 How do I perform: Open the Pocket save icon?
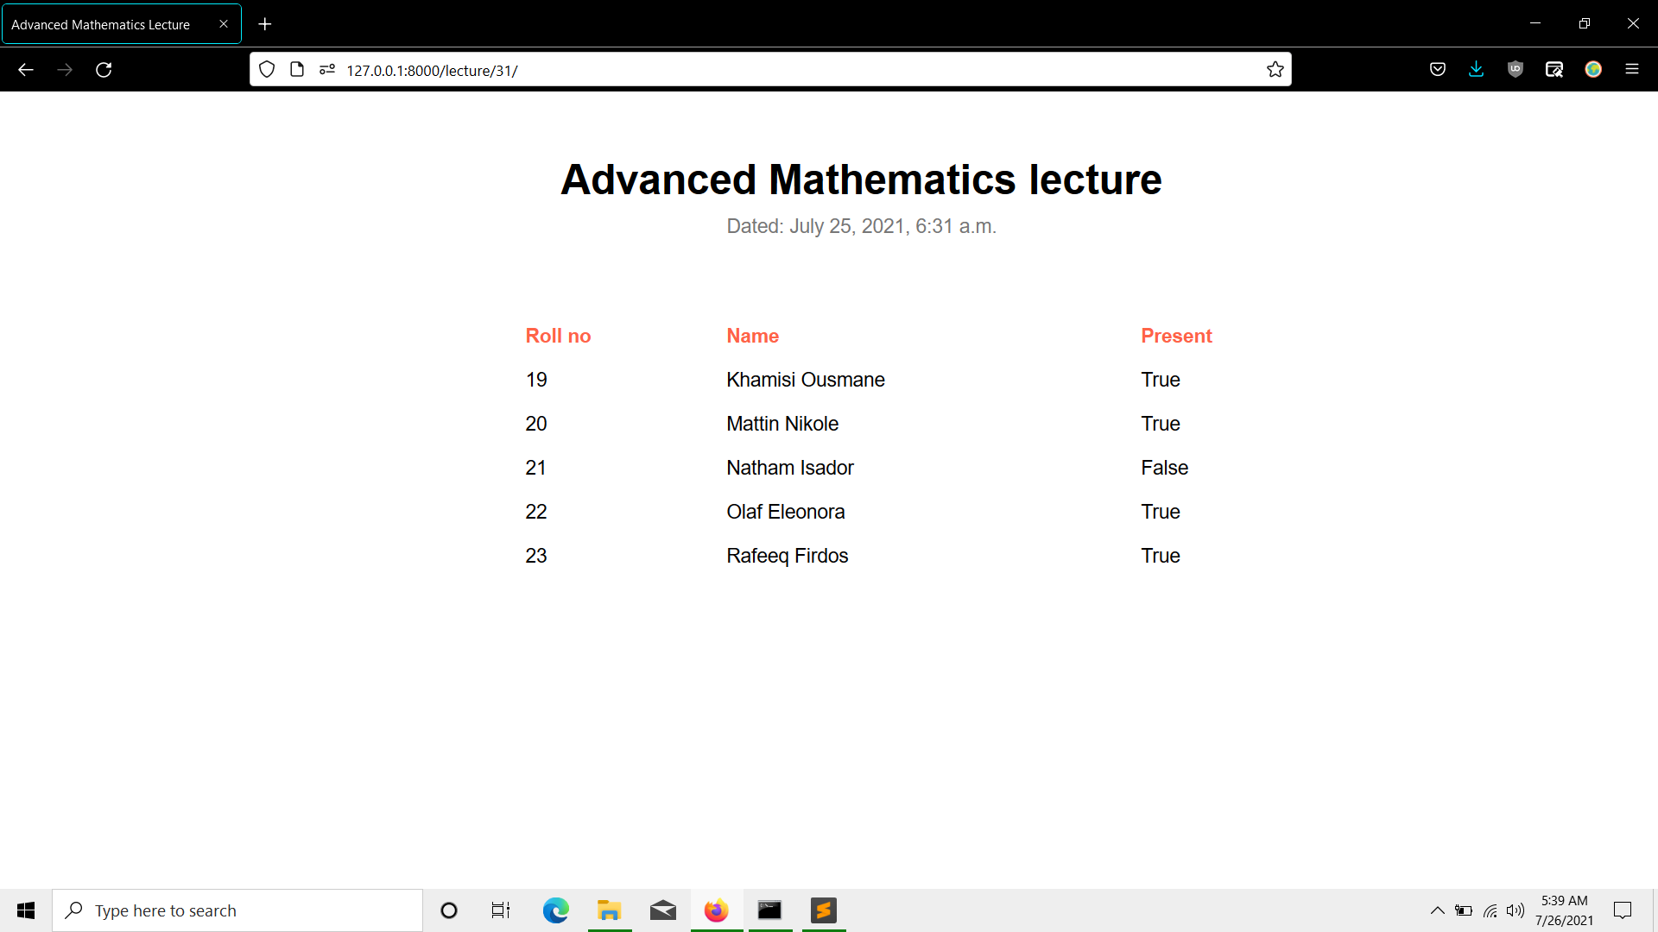tap(1438, 70)
